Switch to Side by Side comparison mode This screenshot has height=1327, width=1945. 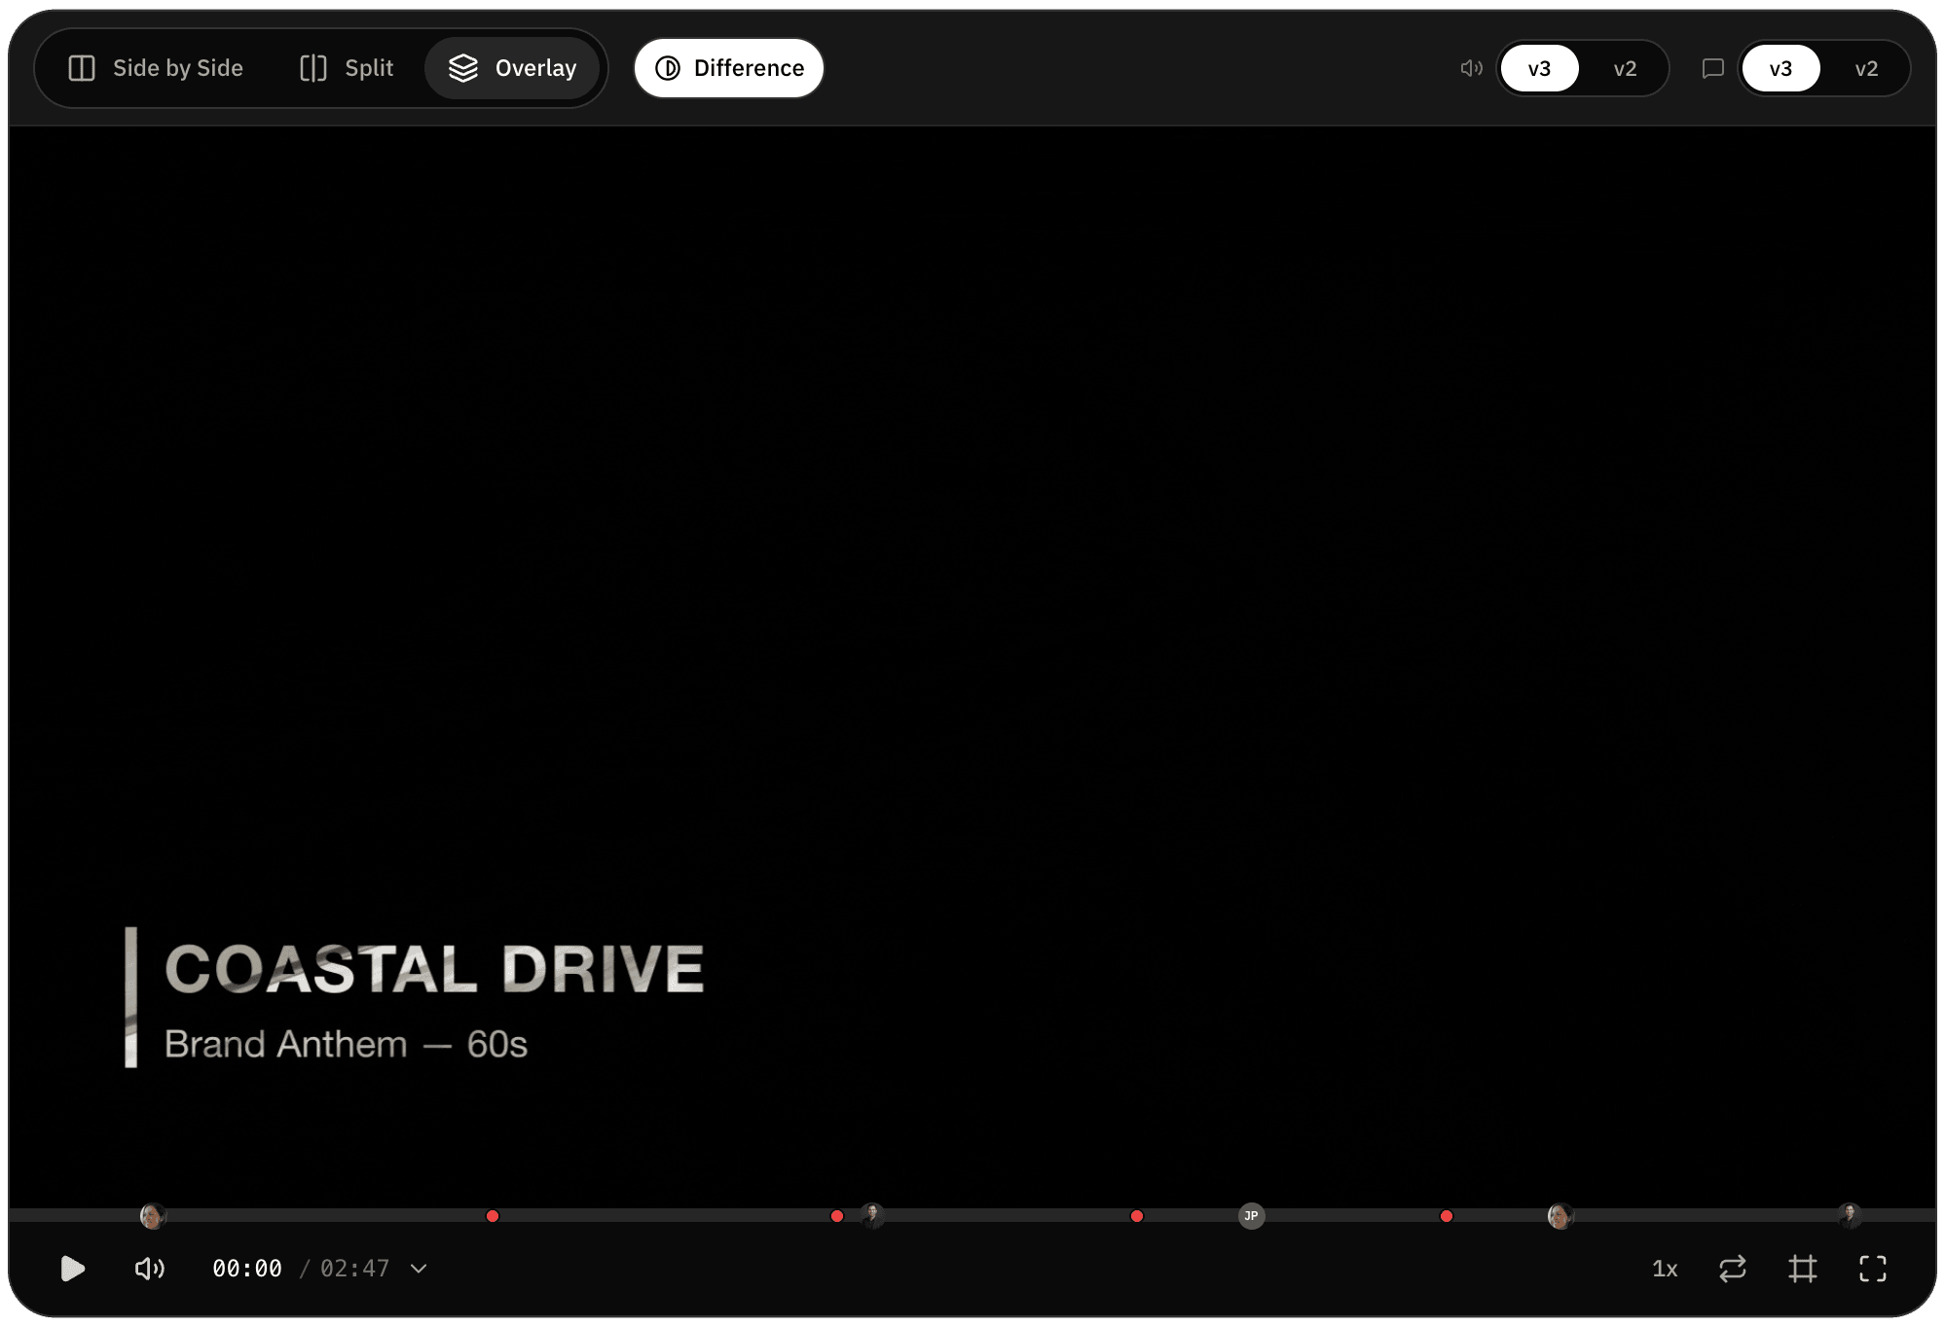click(x=156, y=68)
